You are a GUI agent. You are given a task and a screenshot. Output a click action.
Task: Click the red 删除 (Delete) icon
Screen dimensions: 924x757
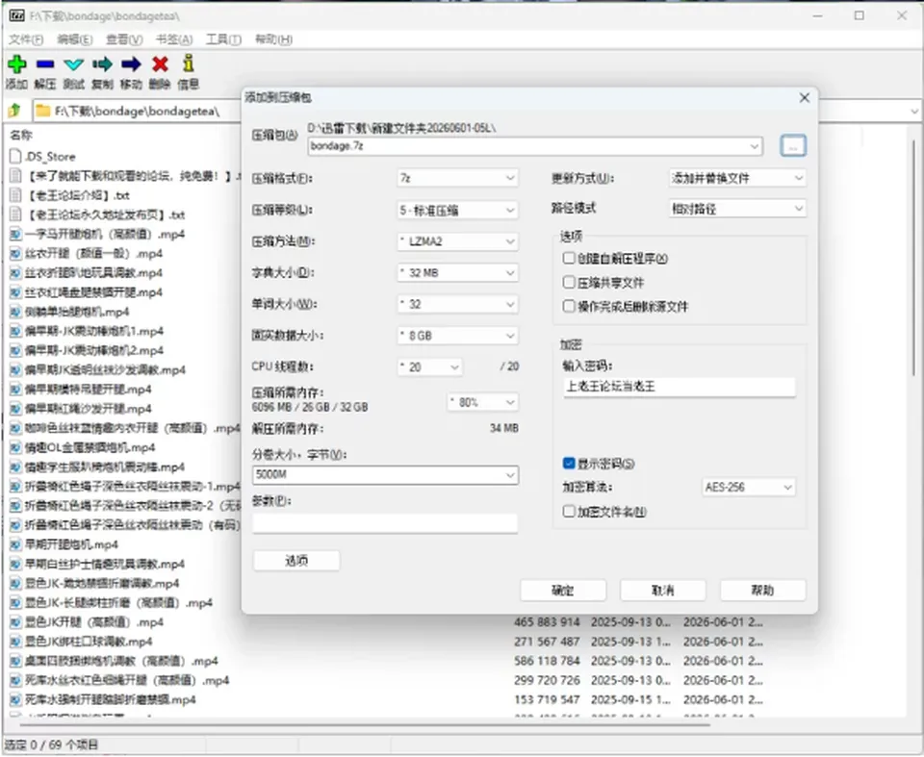click(160, 63)
